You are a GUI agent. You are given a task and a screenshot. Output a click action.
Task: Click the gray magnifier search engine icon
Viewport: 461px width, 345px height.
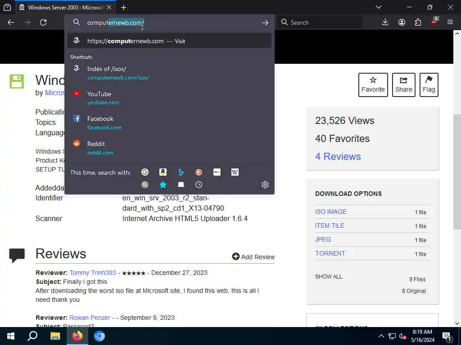point(145,185)
